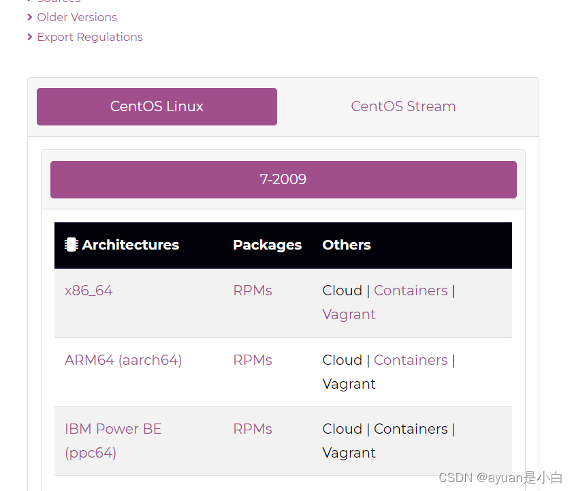Click the chevron next to Export Regulations
The image size is (572, 491).
[29, 37]
